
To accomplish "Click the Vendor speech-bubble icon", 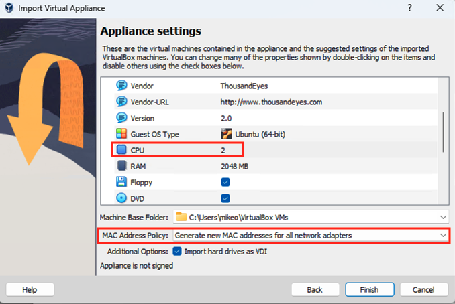I will 121,86.
